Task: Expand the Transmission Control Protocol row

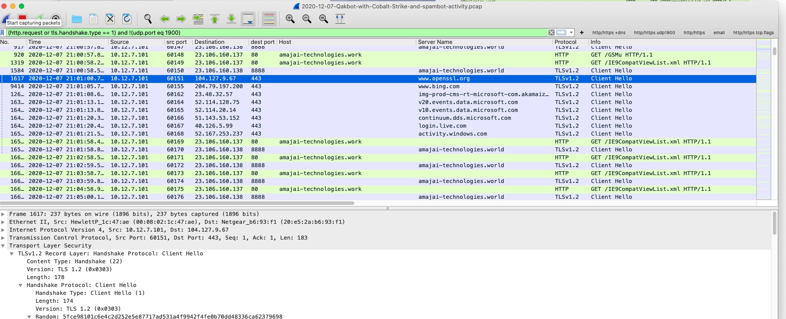Action: click(3, 238)
